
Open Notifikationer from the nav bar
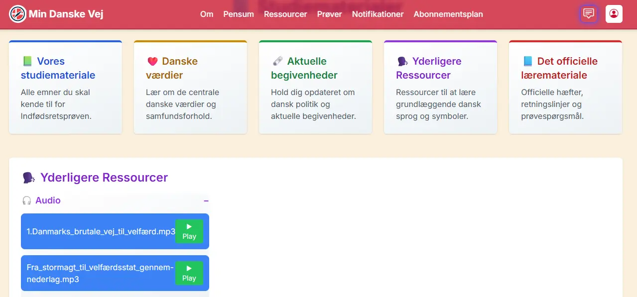point(378,14)
